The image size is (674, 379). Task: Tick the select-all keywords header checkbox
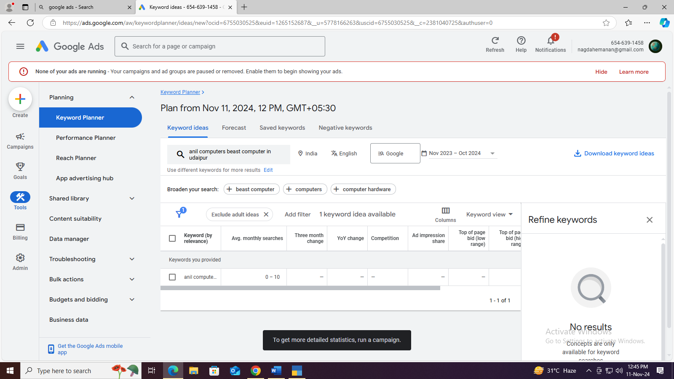click(x=172, y=238)
